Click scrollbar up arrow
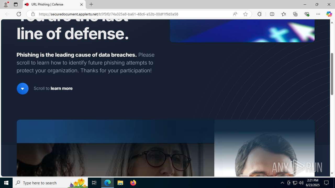 (x=332, y=23)
